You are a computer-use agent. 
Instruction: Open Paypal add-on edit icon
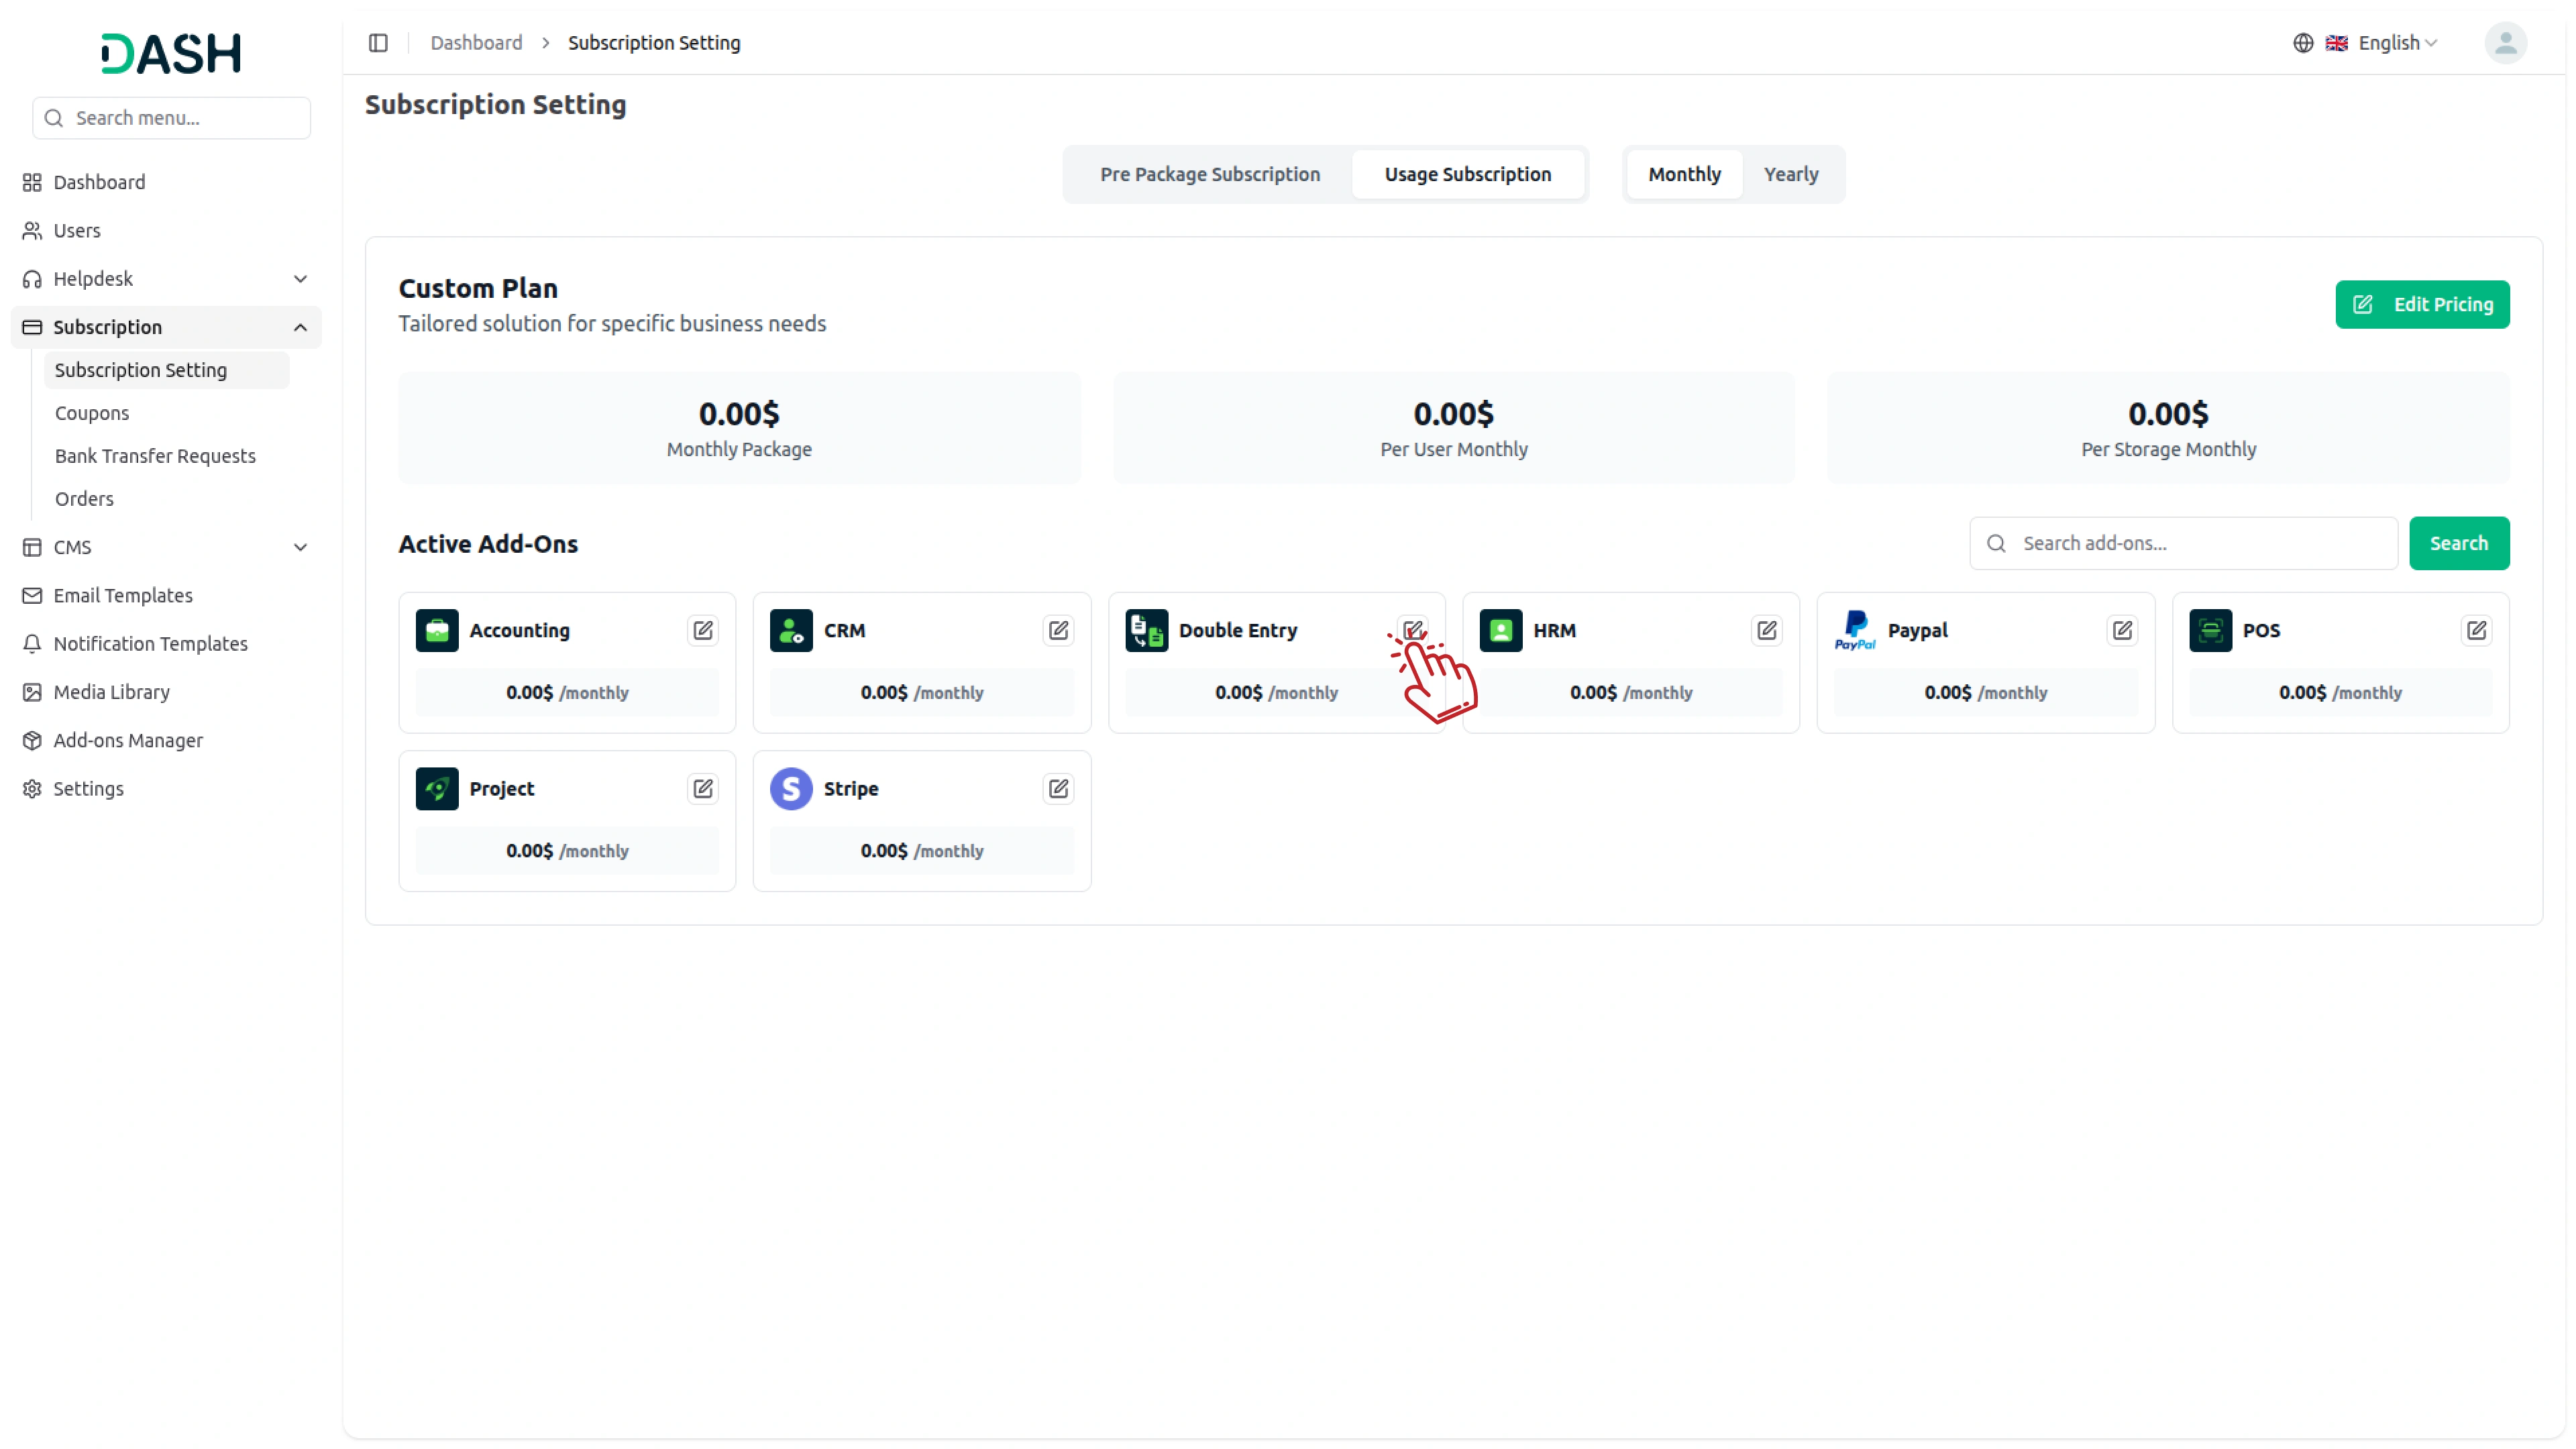coord(2122,630)
